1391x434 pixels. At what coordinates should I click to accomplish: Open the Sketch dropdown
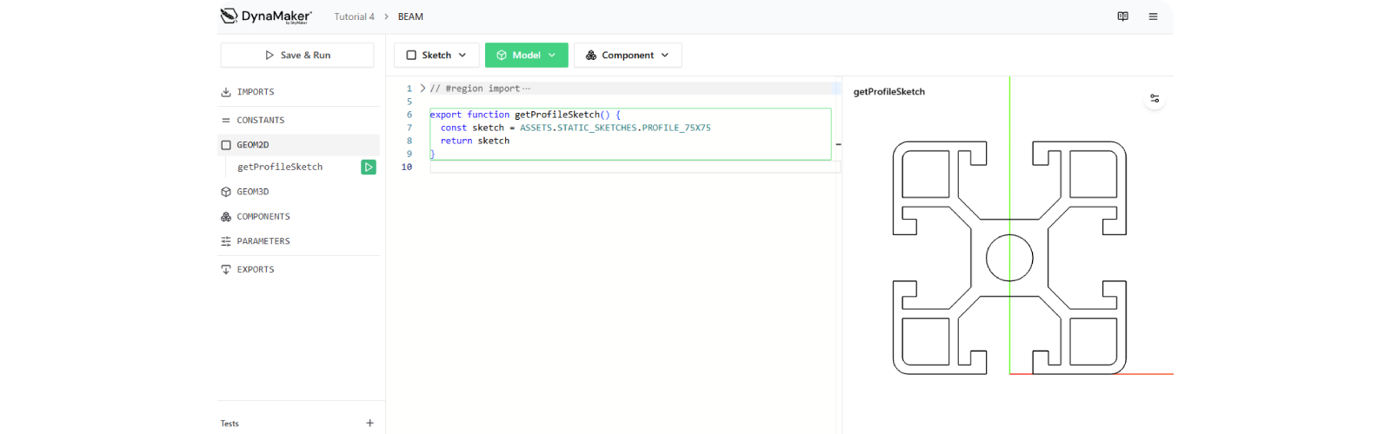[436, 55]
